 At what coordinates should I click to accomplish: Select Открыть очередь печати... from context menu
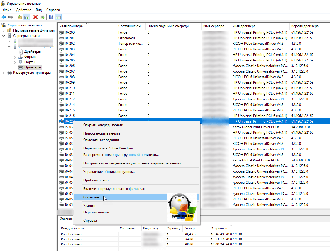(x=104, y=125)
